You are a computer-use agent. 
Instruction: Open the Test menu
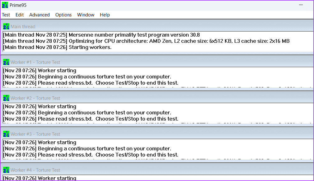[x=6, y=15]
